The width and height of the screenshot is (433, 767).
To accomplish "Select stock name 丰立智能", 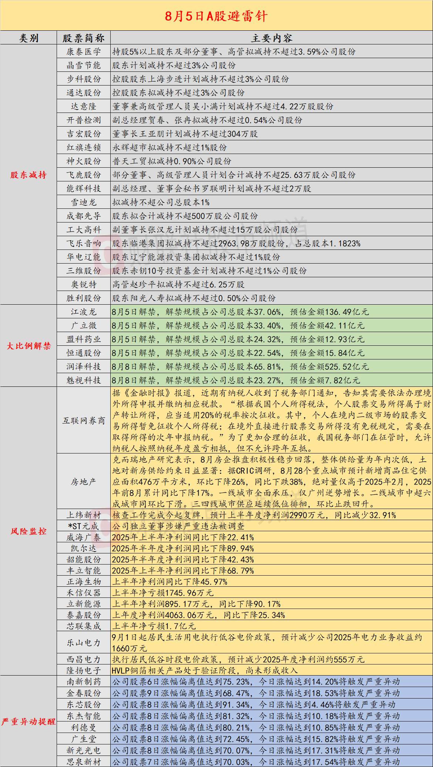I will [x=84, y=570].
